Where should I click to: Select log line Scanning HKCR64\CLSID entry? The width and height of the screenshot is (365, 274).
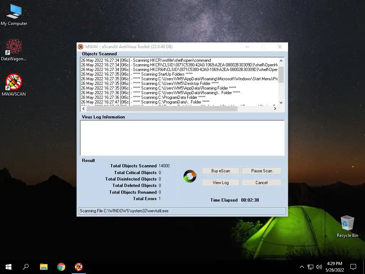(180, 70)
